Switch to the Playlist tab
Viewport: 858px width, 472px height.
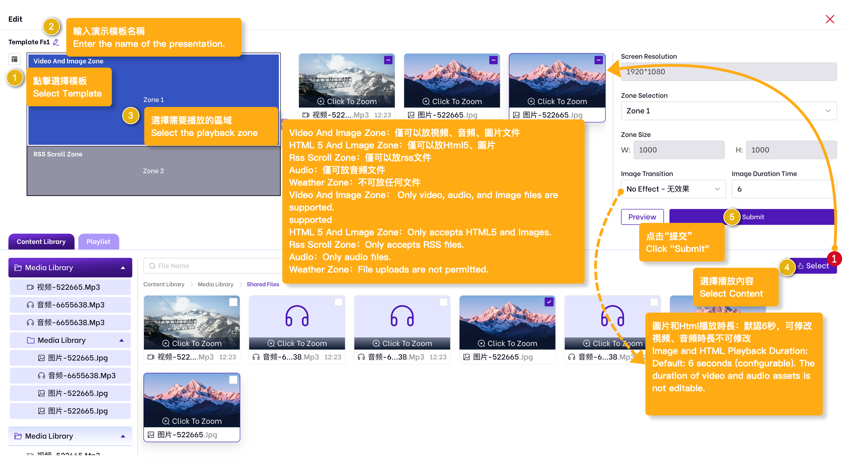[x=98, y=242]
